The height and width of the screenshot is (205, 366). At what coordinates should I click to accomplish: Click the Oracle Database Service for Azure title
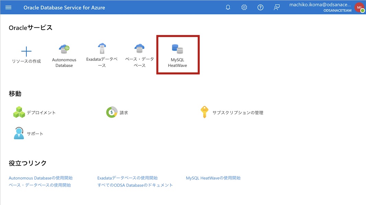point(64,8)
